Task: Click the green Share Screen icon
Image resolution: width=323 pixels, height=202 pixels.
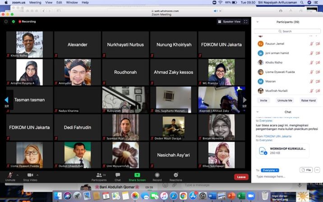Action: [137, 175]
